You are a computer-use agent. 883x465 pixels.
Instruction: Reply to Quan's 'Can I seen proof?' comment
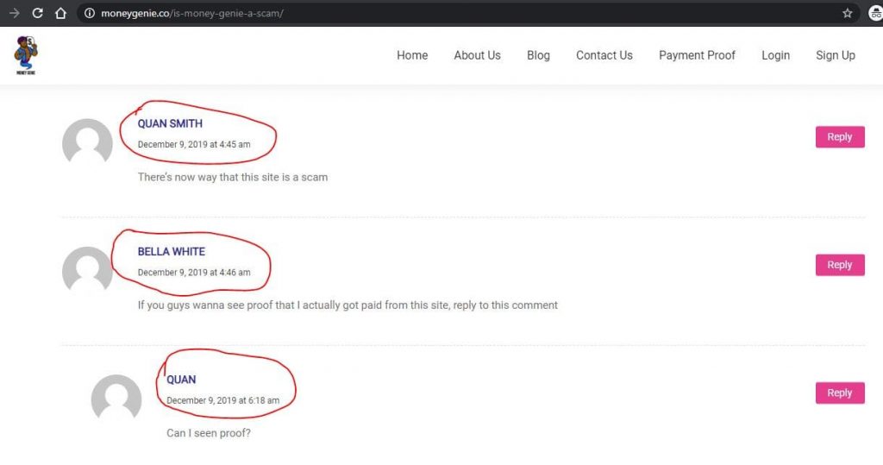[840, 393]
